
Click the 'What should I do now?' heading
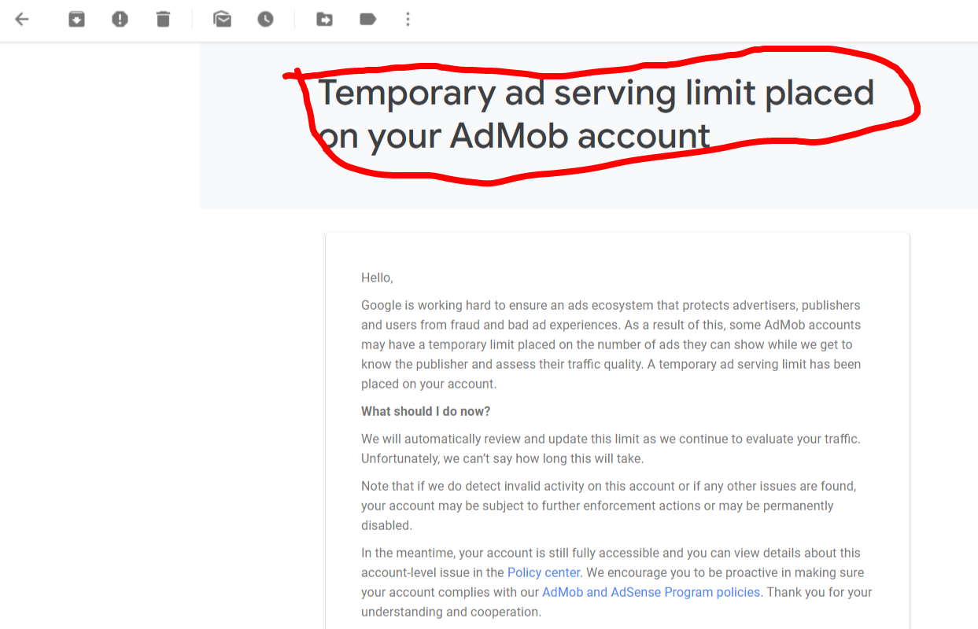[426, 411]
